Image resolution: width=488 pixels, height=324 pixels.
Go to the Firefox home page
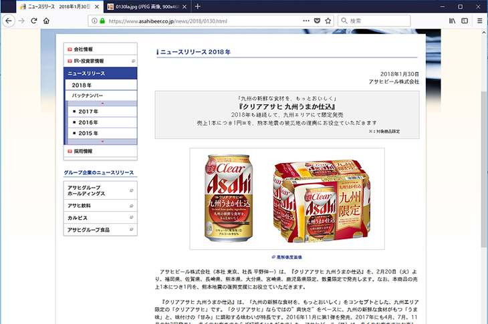[x=46, y=21]
